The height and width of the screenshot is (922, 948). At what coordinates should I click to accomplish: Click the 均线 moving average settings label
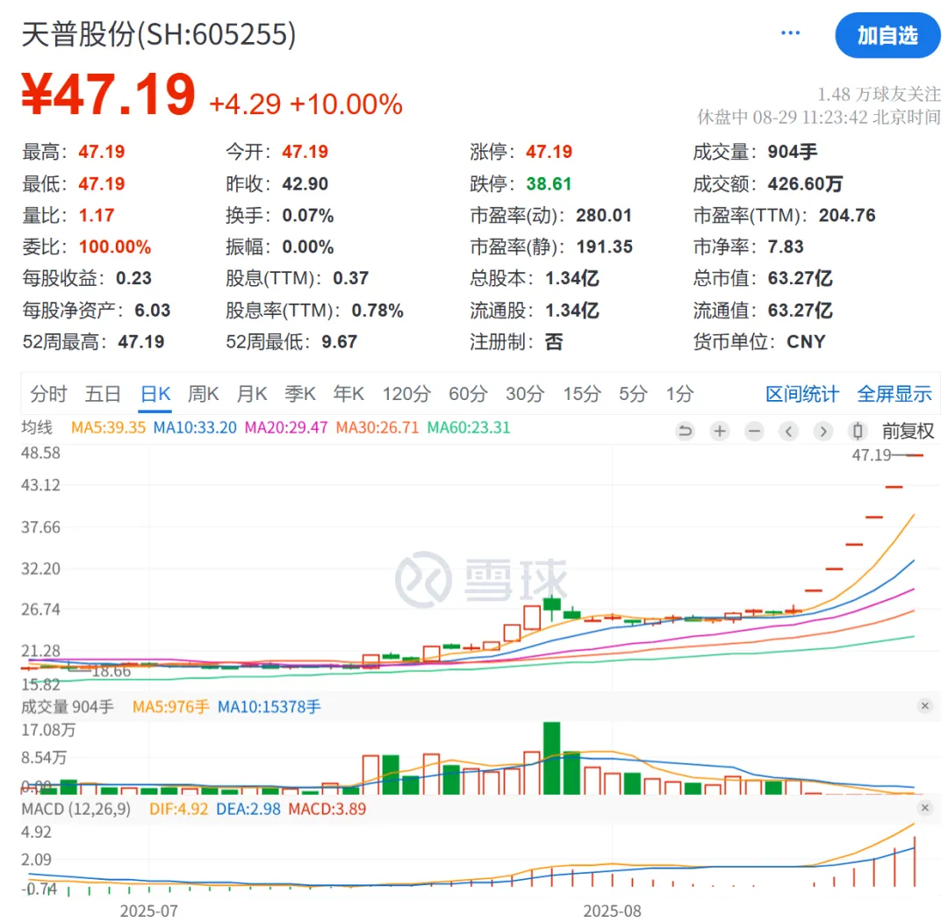(x=37, y=428)
